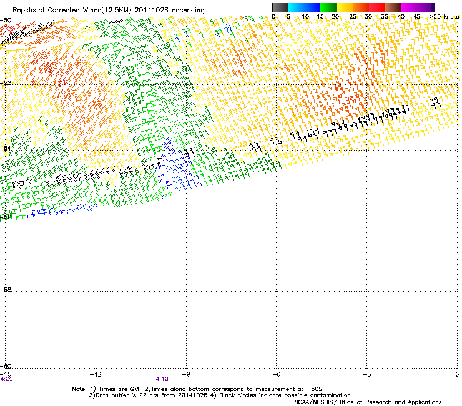Click the -50 latitude axis label

pos(6,21)
